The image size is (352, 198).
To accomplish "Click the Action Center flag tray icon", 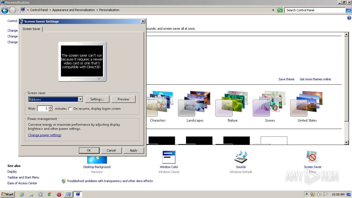I will click(326, 194).
